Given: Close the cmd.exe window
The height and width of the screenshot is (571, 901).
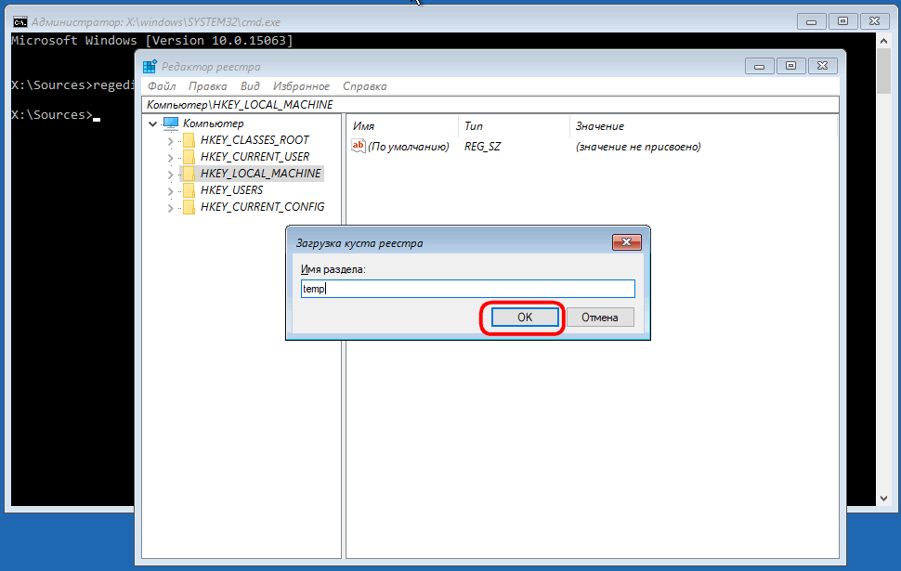Looking at the screenshot, I should pos(875,21).
